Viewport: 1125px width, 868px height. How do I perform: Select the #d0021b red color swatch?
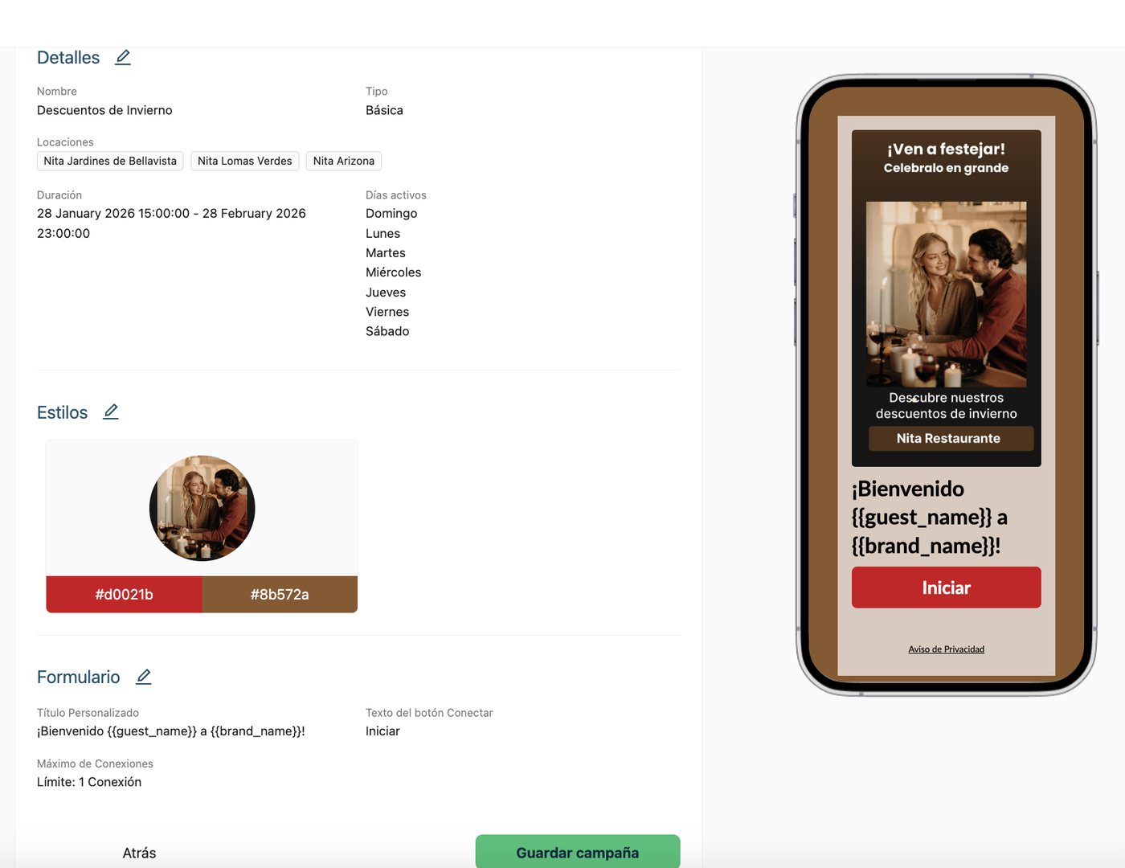click(124, 595)
